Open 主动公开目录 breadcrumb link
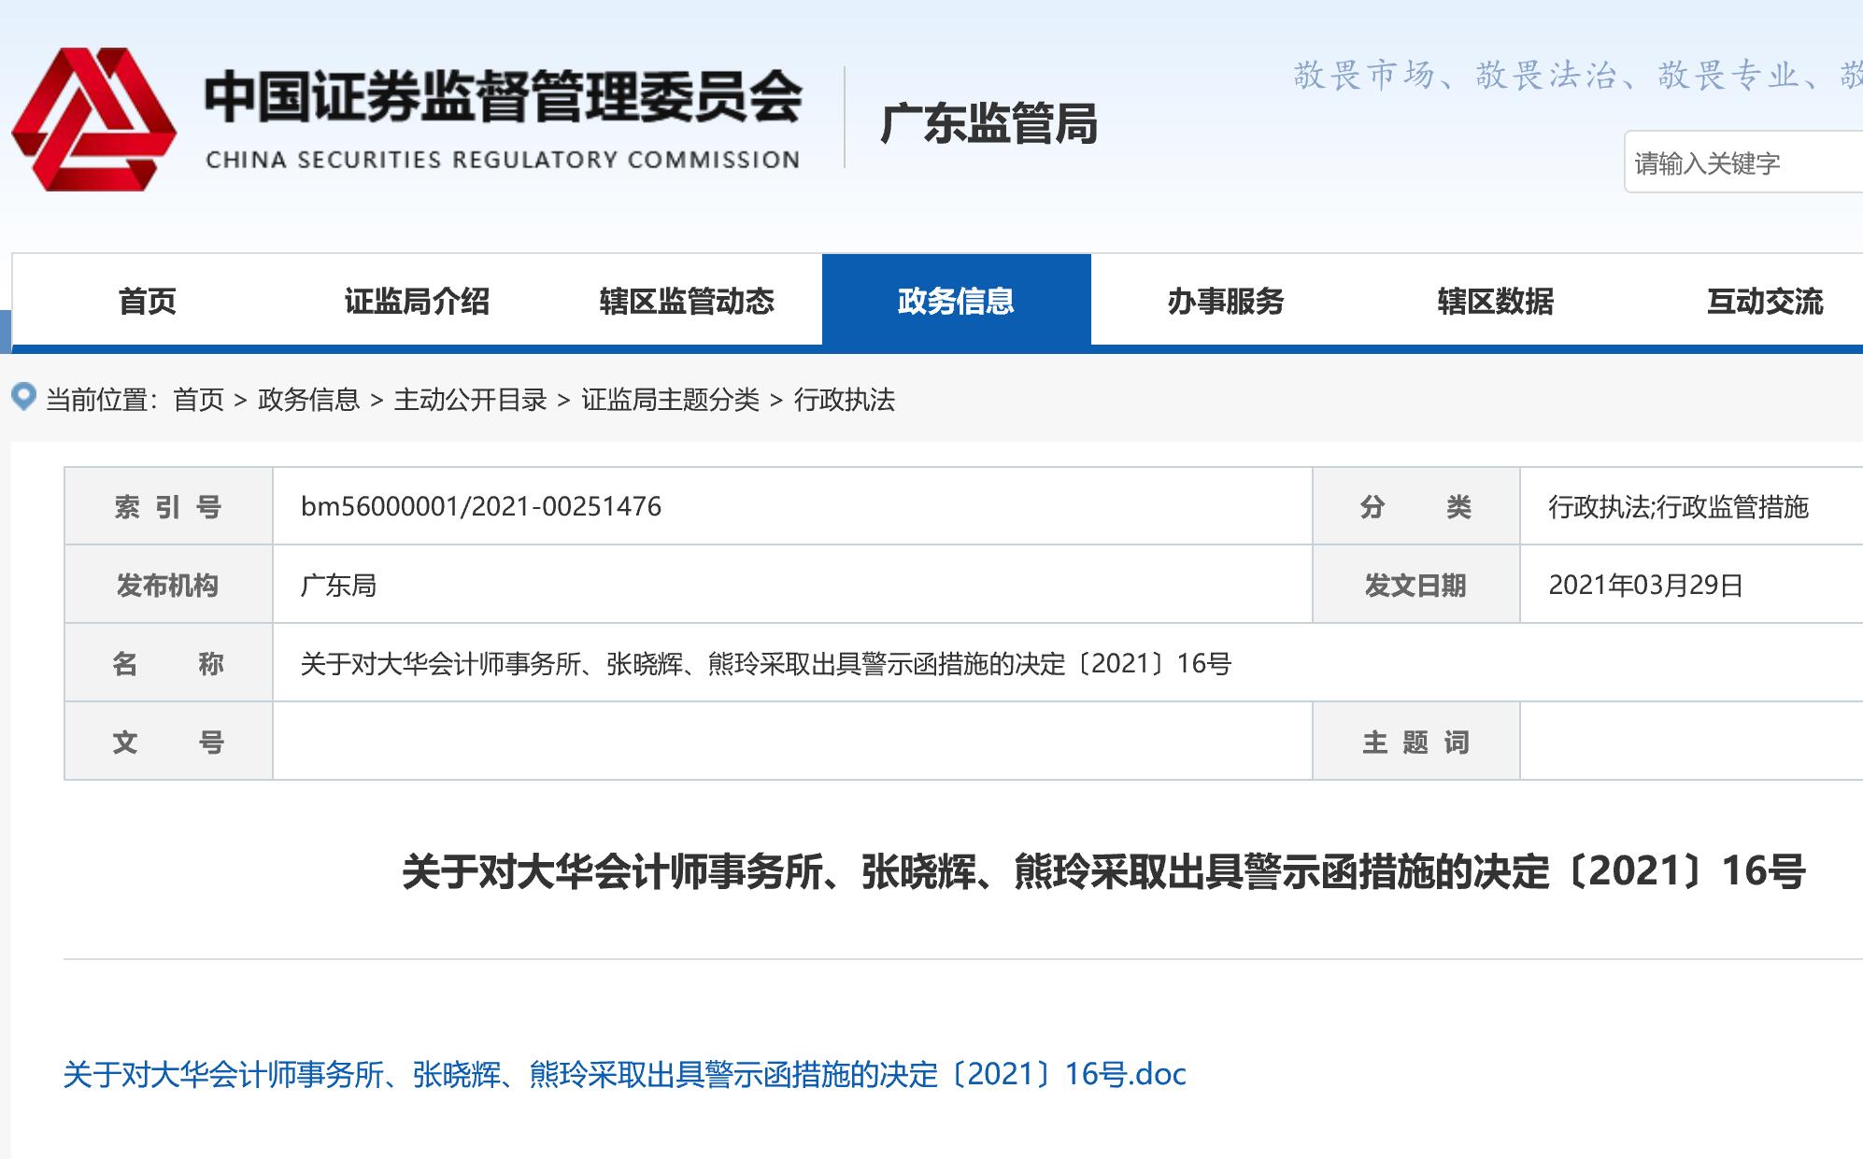 pos(470,400)
